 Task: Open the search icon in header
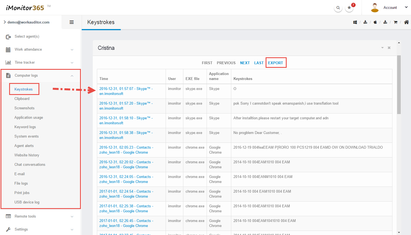click(x=338, y=8)
